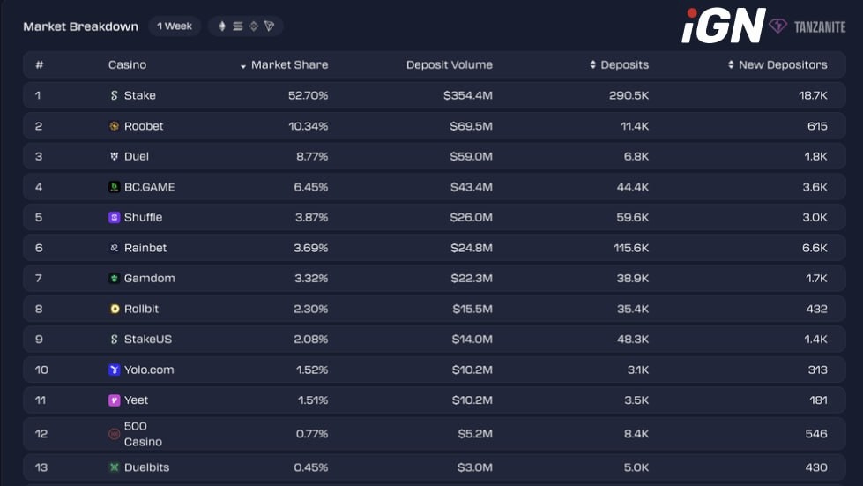Click the Shuffle casino logo icon

pos(114,218)
